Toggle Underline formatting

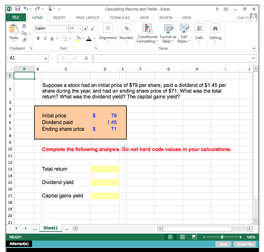coord(51,38)
